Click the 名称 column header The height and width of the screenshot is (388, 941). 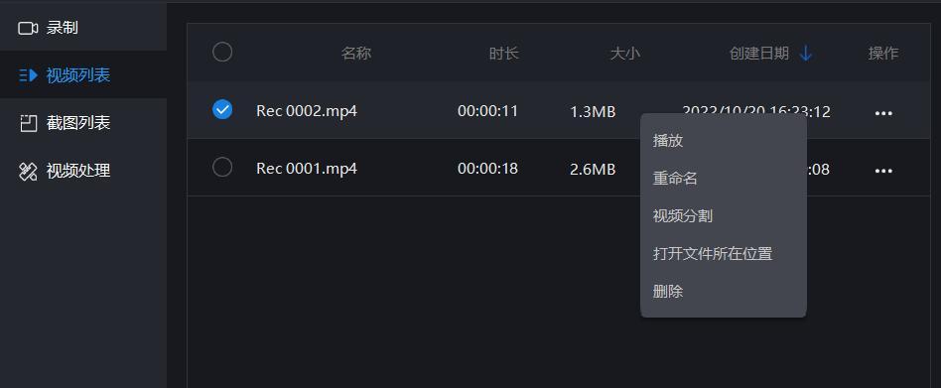(356, 54)
